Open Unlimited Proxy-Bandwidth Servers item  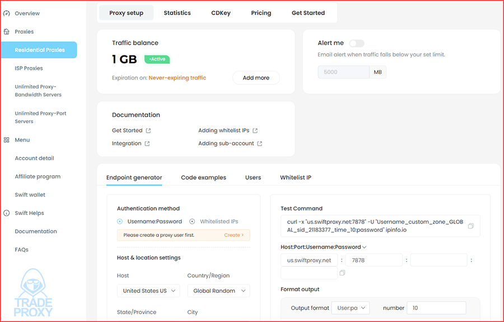click(38, 91)
